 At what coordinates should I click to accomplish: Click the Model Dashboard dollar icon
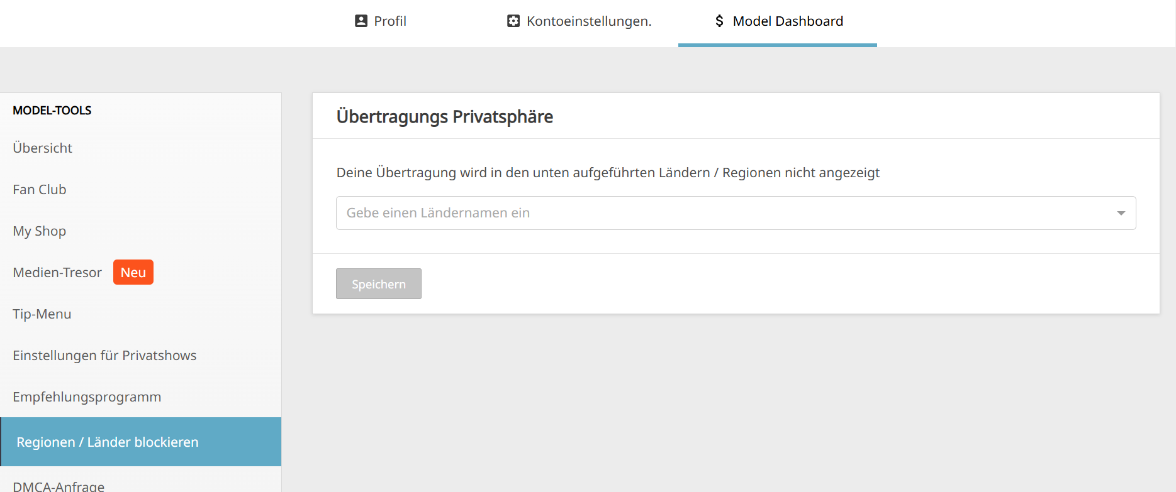(719, 21)
